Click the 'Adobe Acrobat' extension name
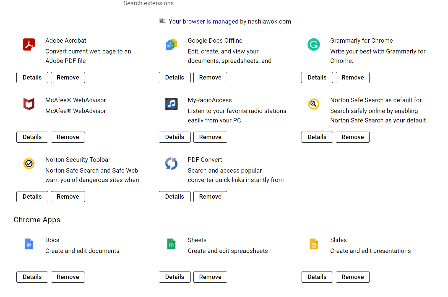 (66, 40)
